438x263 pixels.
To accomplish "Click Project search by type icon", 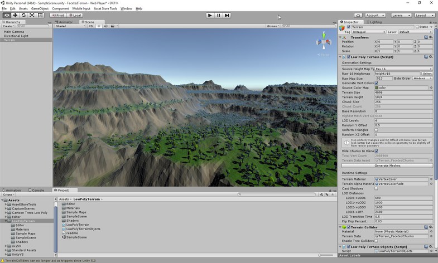I will [x=321, y=194].
